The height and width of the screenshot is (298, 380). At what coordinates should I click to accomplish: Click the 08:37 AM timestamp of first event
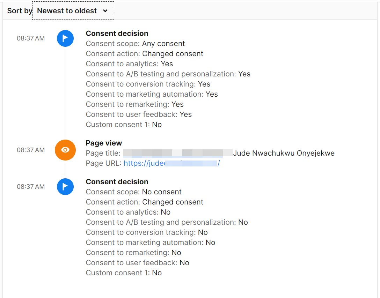pyautogui.click(x=31, y=38)
